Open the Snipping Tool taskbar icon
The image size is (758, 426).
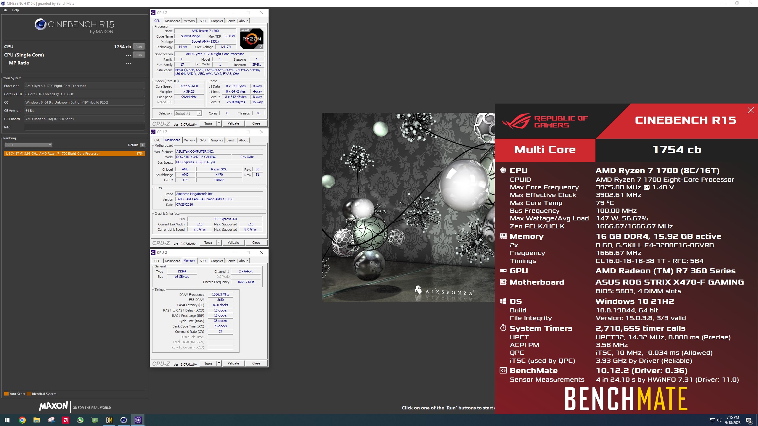click(51, 420)
